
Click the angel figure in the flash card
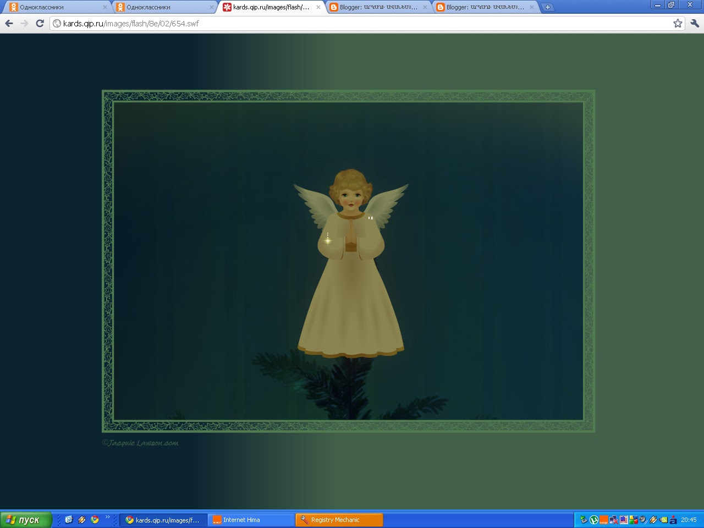tap(351, 263)
